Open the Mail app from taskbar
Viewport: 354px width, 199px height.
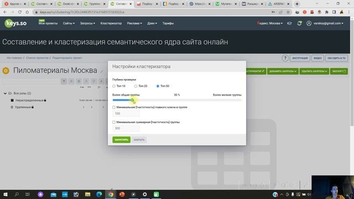[54, 194]
